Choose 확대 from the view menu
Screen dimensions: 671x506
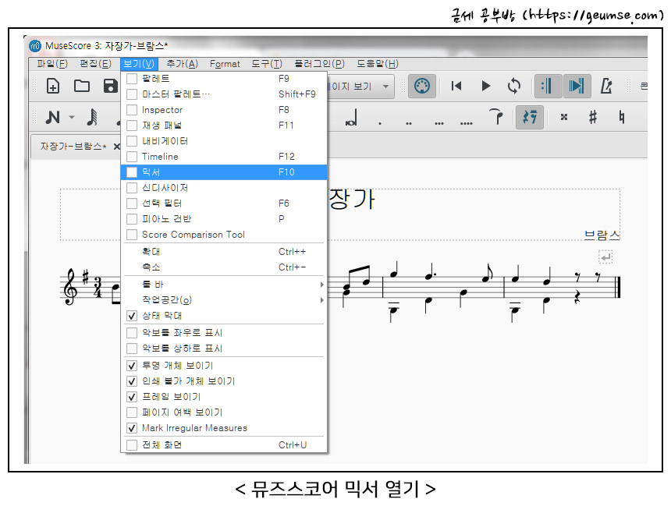tap(224, 252)
